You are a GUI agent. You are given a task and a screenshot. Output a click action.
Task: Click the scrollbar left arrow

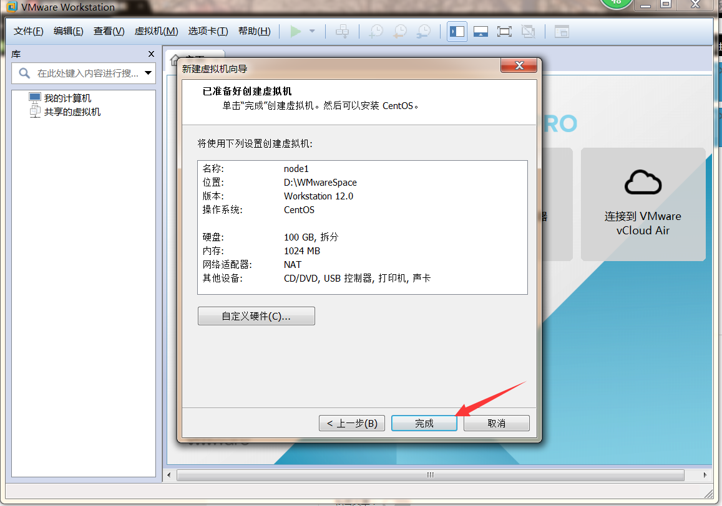pyautogui.click(x=169, y=475)
